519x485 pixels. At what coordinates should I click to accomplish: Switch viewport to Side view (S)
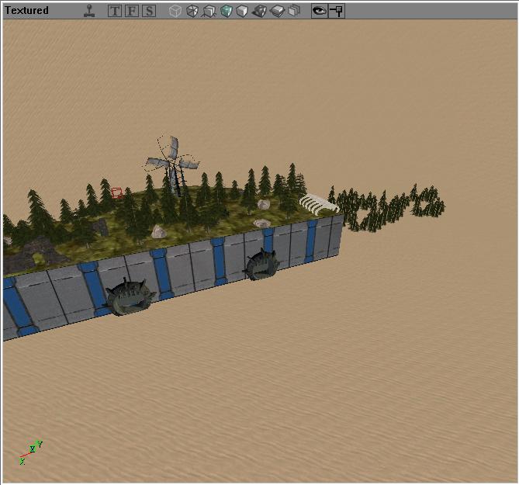[x=148, y=11]
